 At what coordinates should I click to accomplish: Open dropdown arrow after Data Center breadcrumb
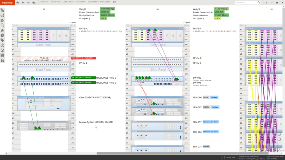pyautogui.click(x=75, y=2)
